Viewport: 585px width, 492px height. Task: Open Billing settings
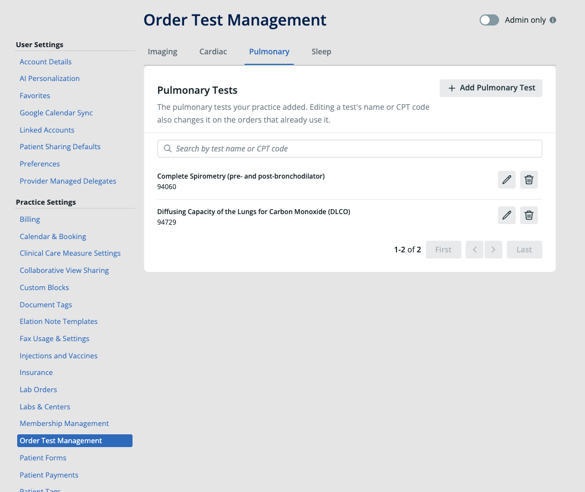click(x=30, y=219)
